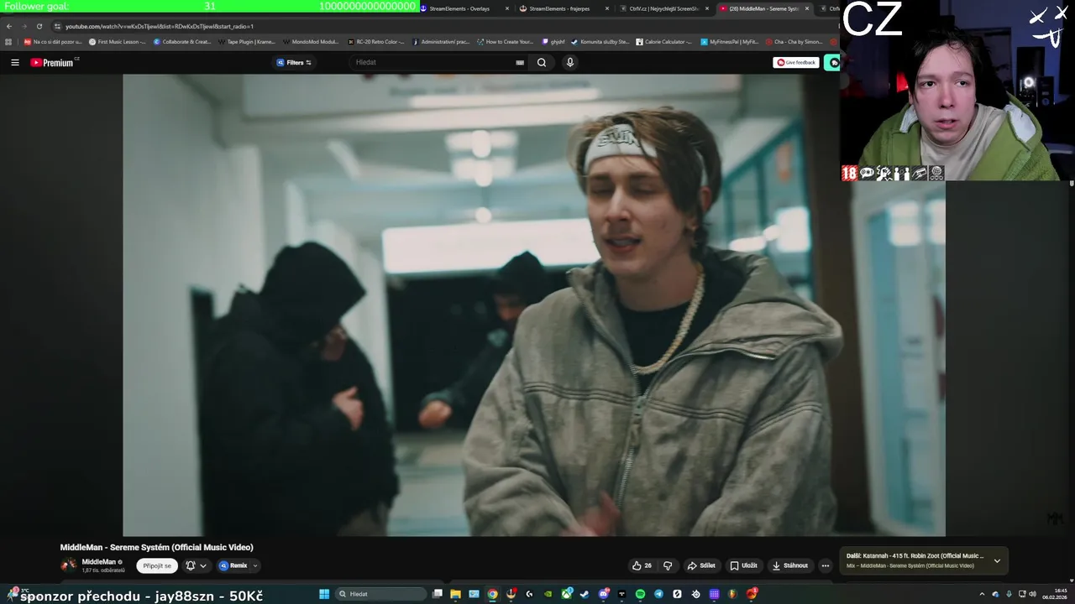
Task: Open the on-screen keyboard icon in search box
Action: coord(520,62)
